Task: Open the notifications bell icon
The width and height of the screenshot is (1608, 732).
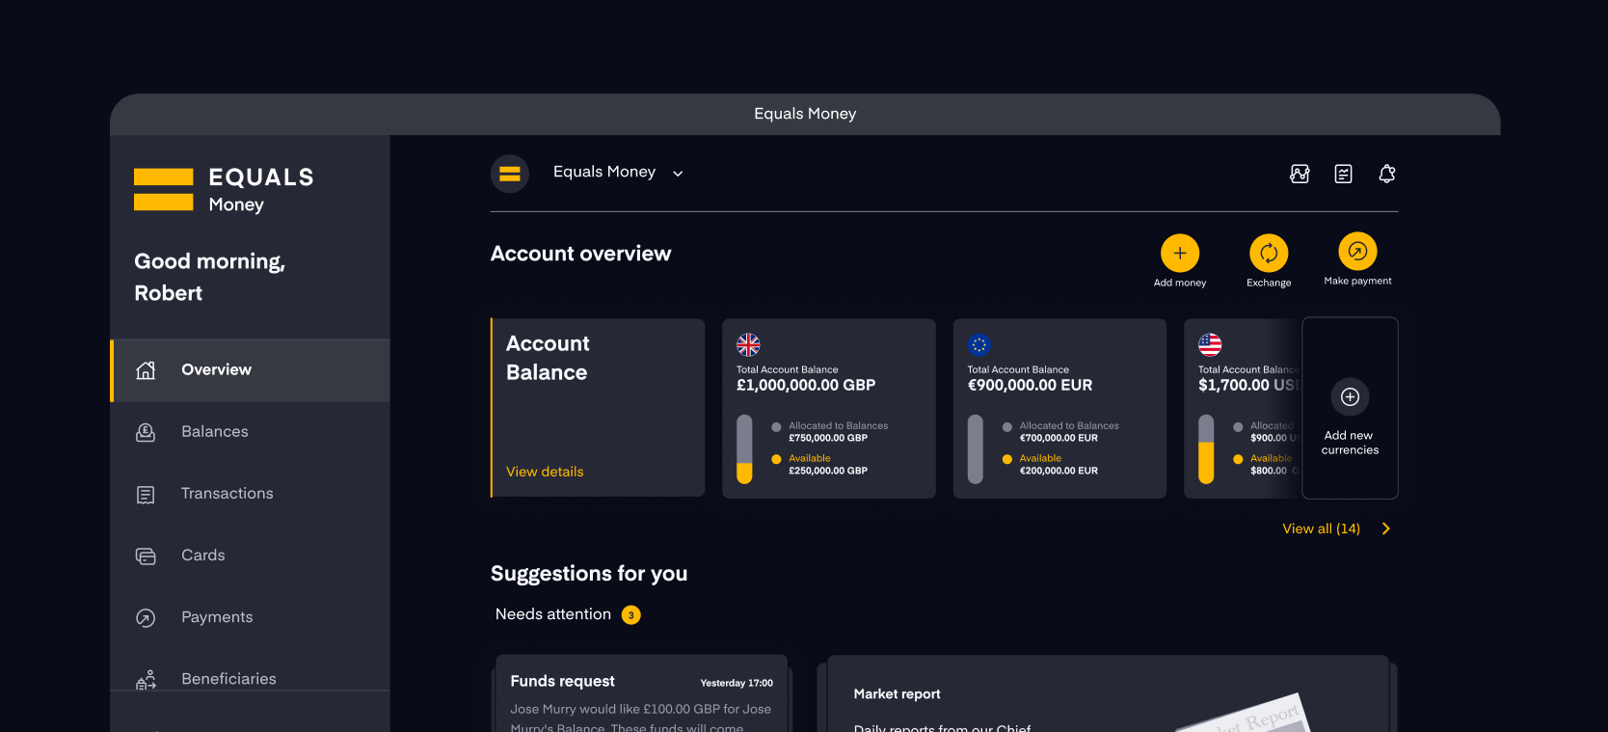Action: [1387, 174]
